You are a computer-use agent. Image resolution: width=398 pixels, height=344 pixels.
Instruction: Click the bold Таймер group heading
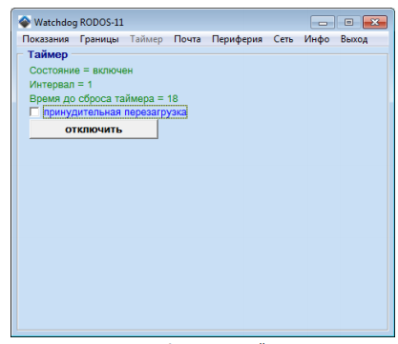point(48,54)
